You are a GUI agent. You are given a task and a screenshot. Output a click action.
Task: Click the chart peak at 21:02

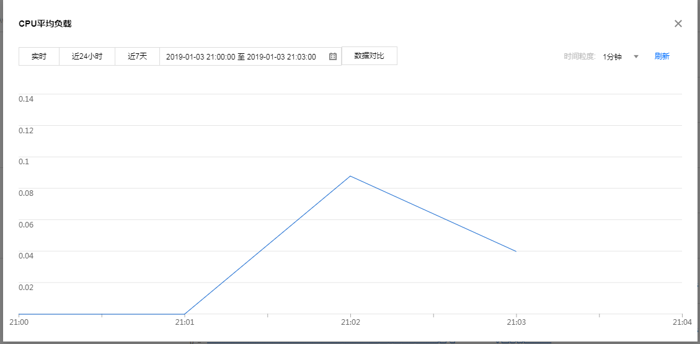pyautogui.click(x=350, y=176)
